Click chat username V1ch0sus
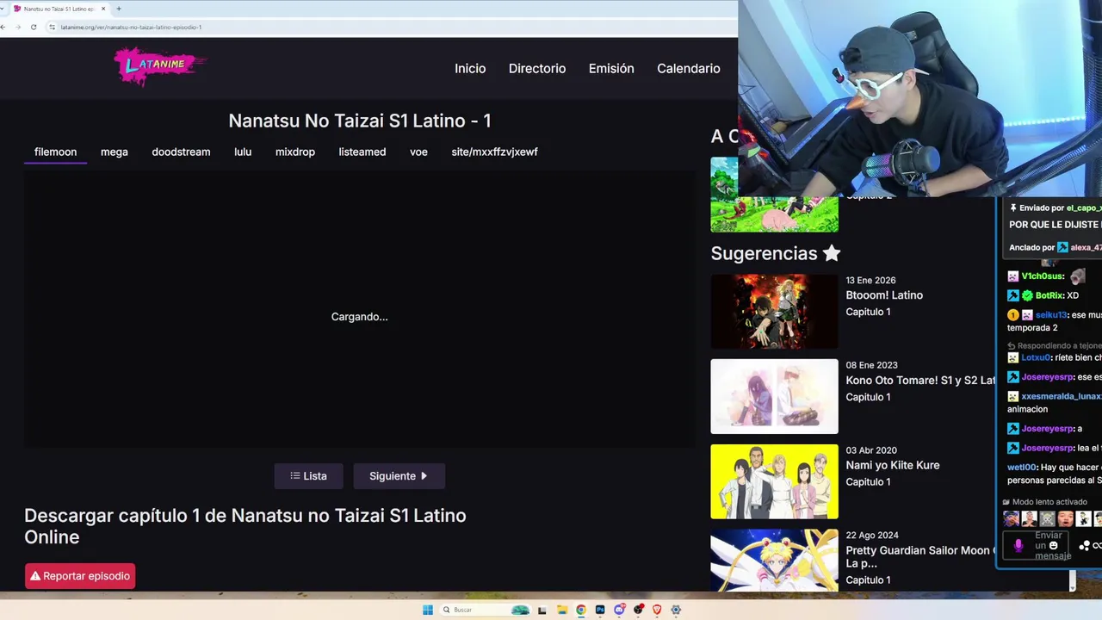 click(1043, 276)
